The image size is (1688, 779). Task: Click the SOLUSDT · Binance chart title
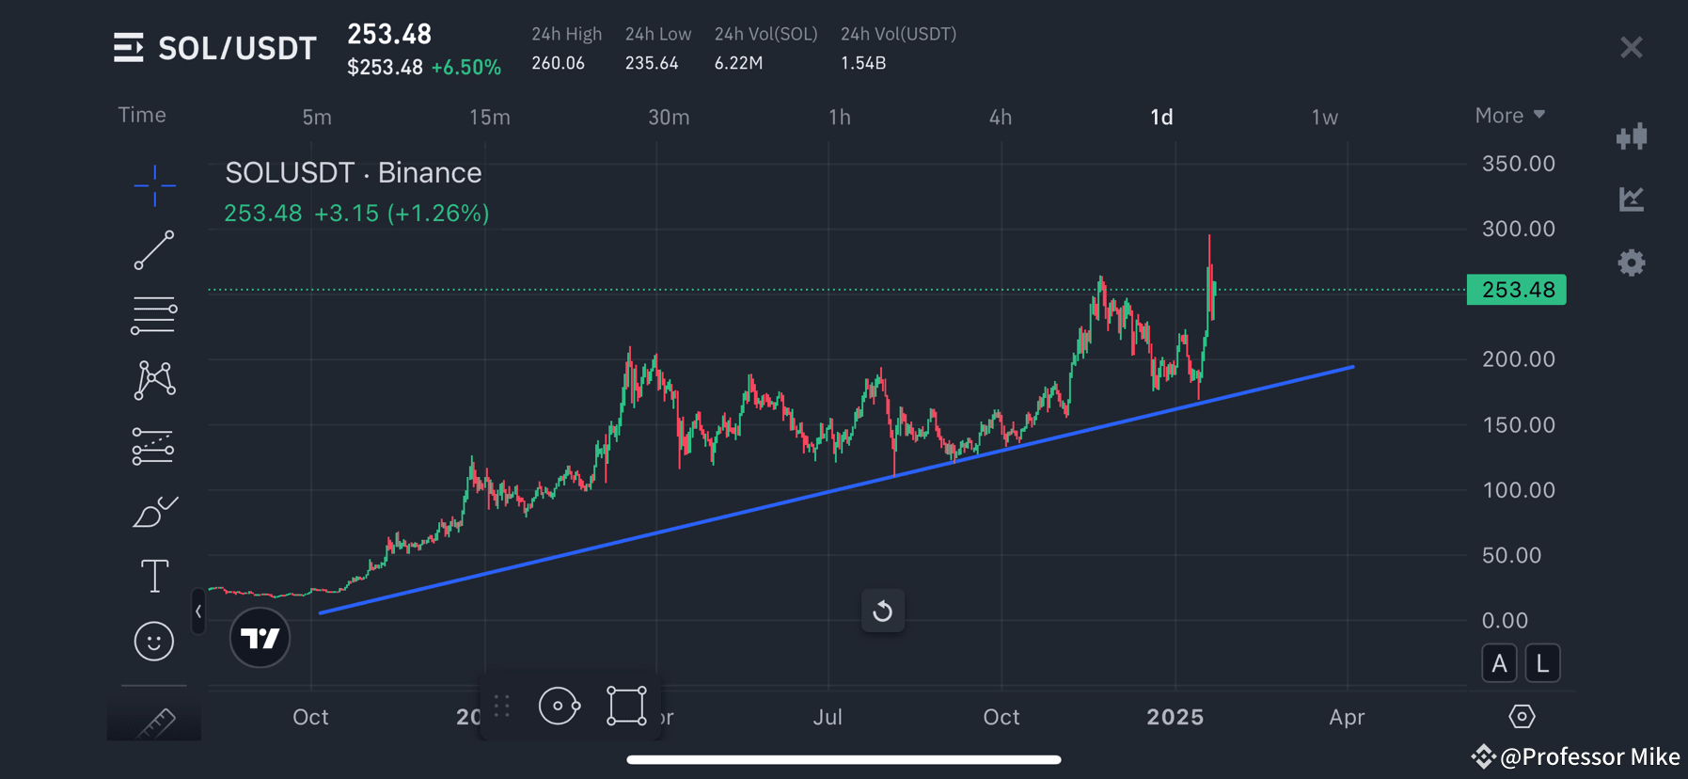coord(353,172)
